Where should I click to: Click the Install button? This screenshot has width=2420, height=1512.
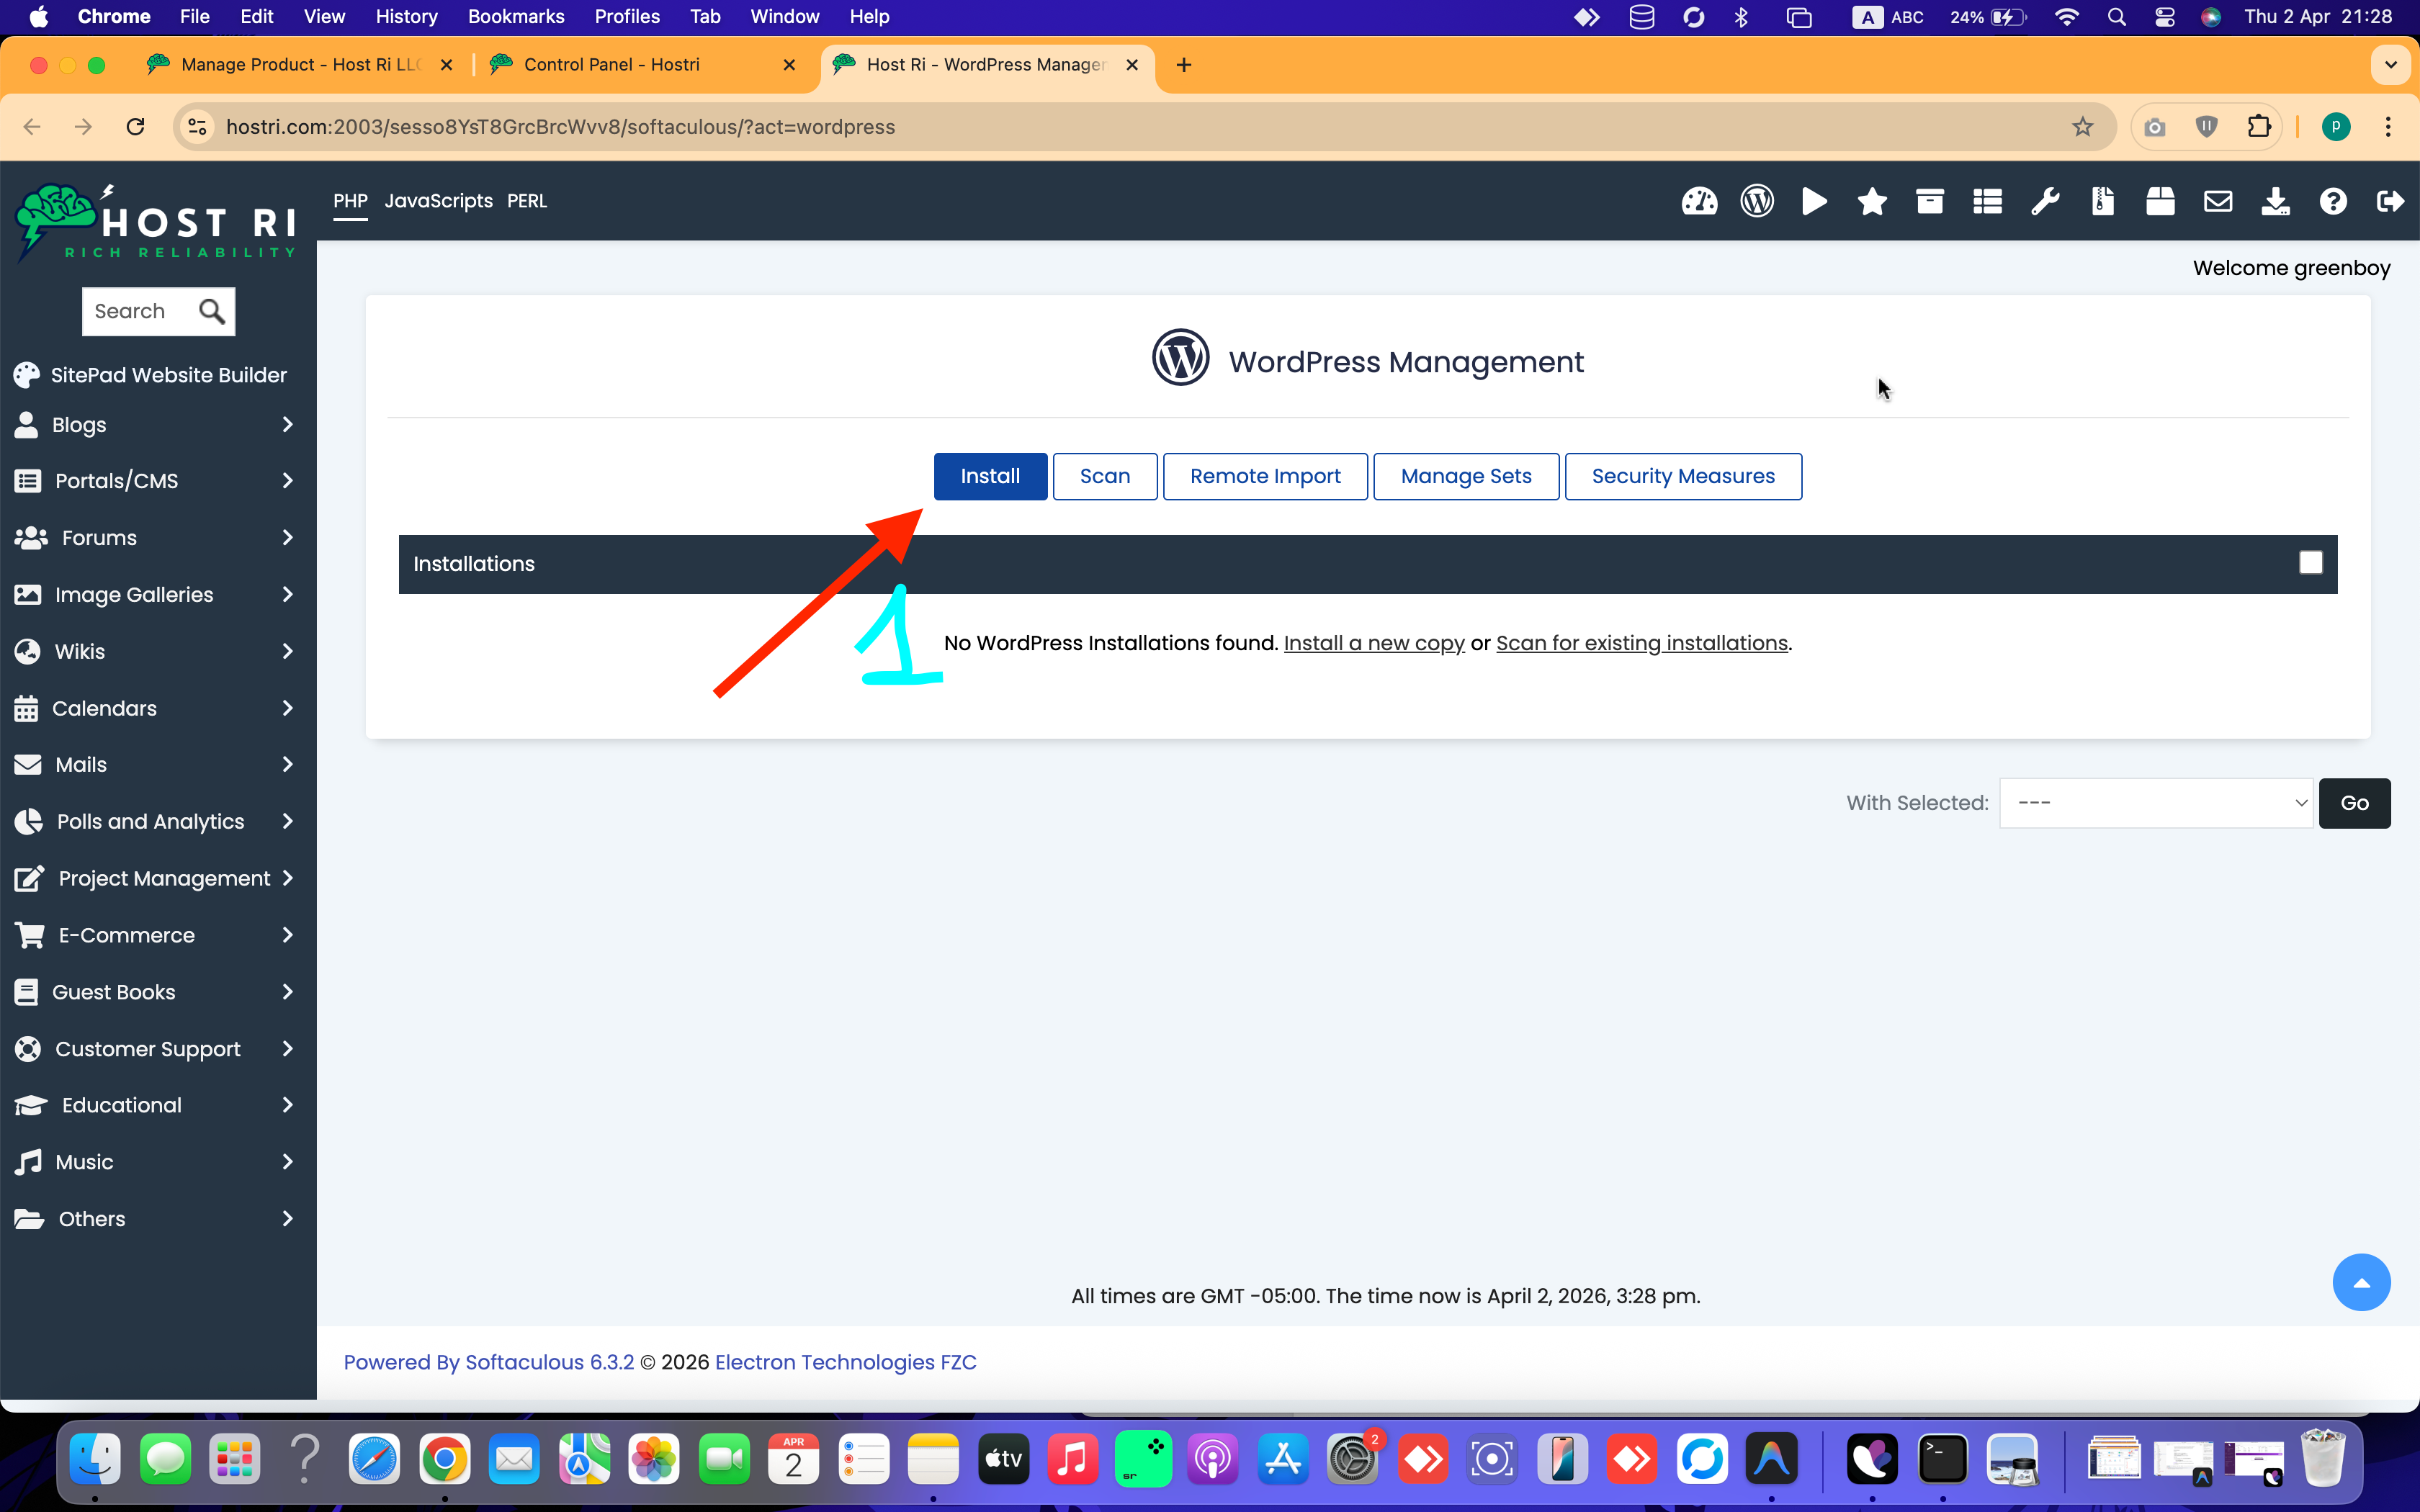pyautogui.click(x=990, y=476)
